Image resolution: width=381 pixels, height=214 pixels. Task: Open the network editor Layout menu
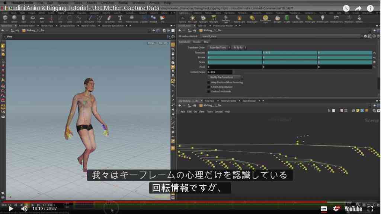[218, 112]
